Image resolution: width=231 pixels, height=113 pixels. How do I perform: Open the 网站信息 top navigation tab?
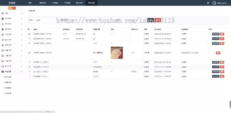(43, 3)
